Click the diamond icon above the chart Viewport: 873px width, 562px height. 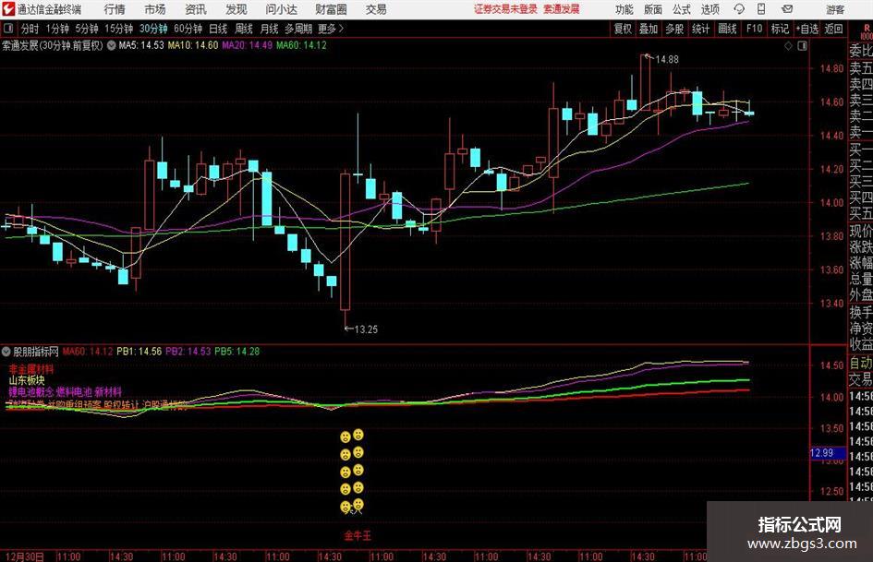pyautogui.click(x=788, y=46)
